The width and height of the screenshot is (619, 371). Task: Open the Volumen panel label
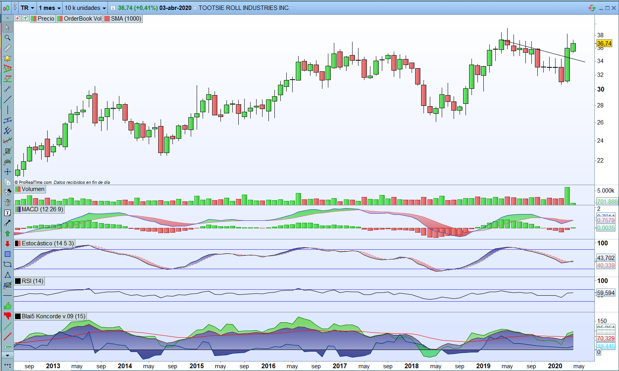coord(30,189)
